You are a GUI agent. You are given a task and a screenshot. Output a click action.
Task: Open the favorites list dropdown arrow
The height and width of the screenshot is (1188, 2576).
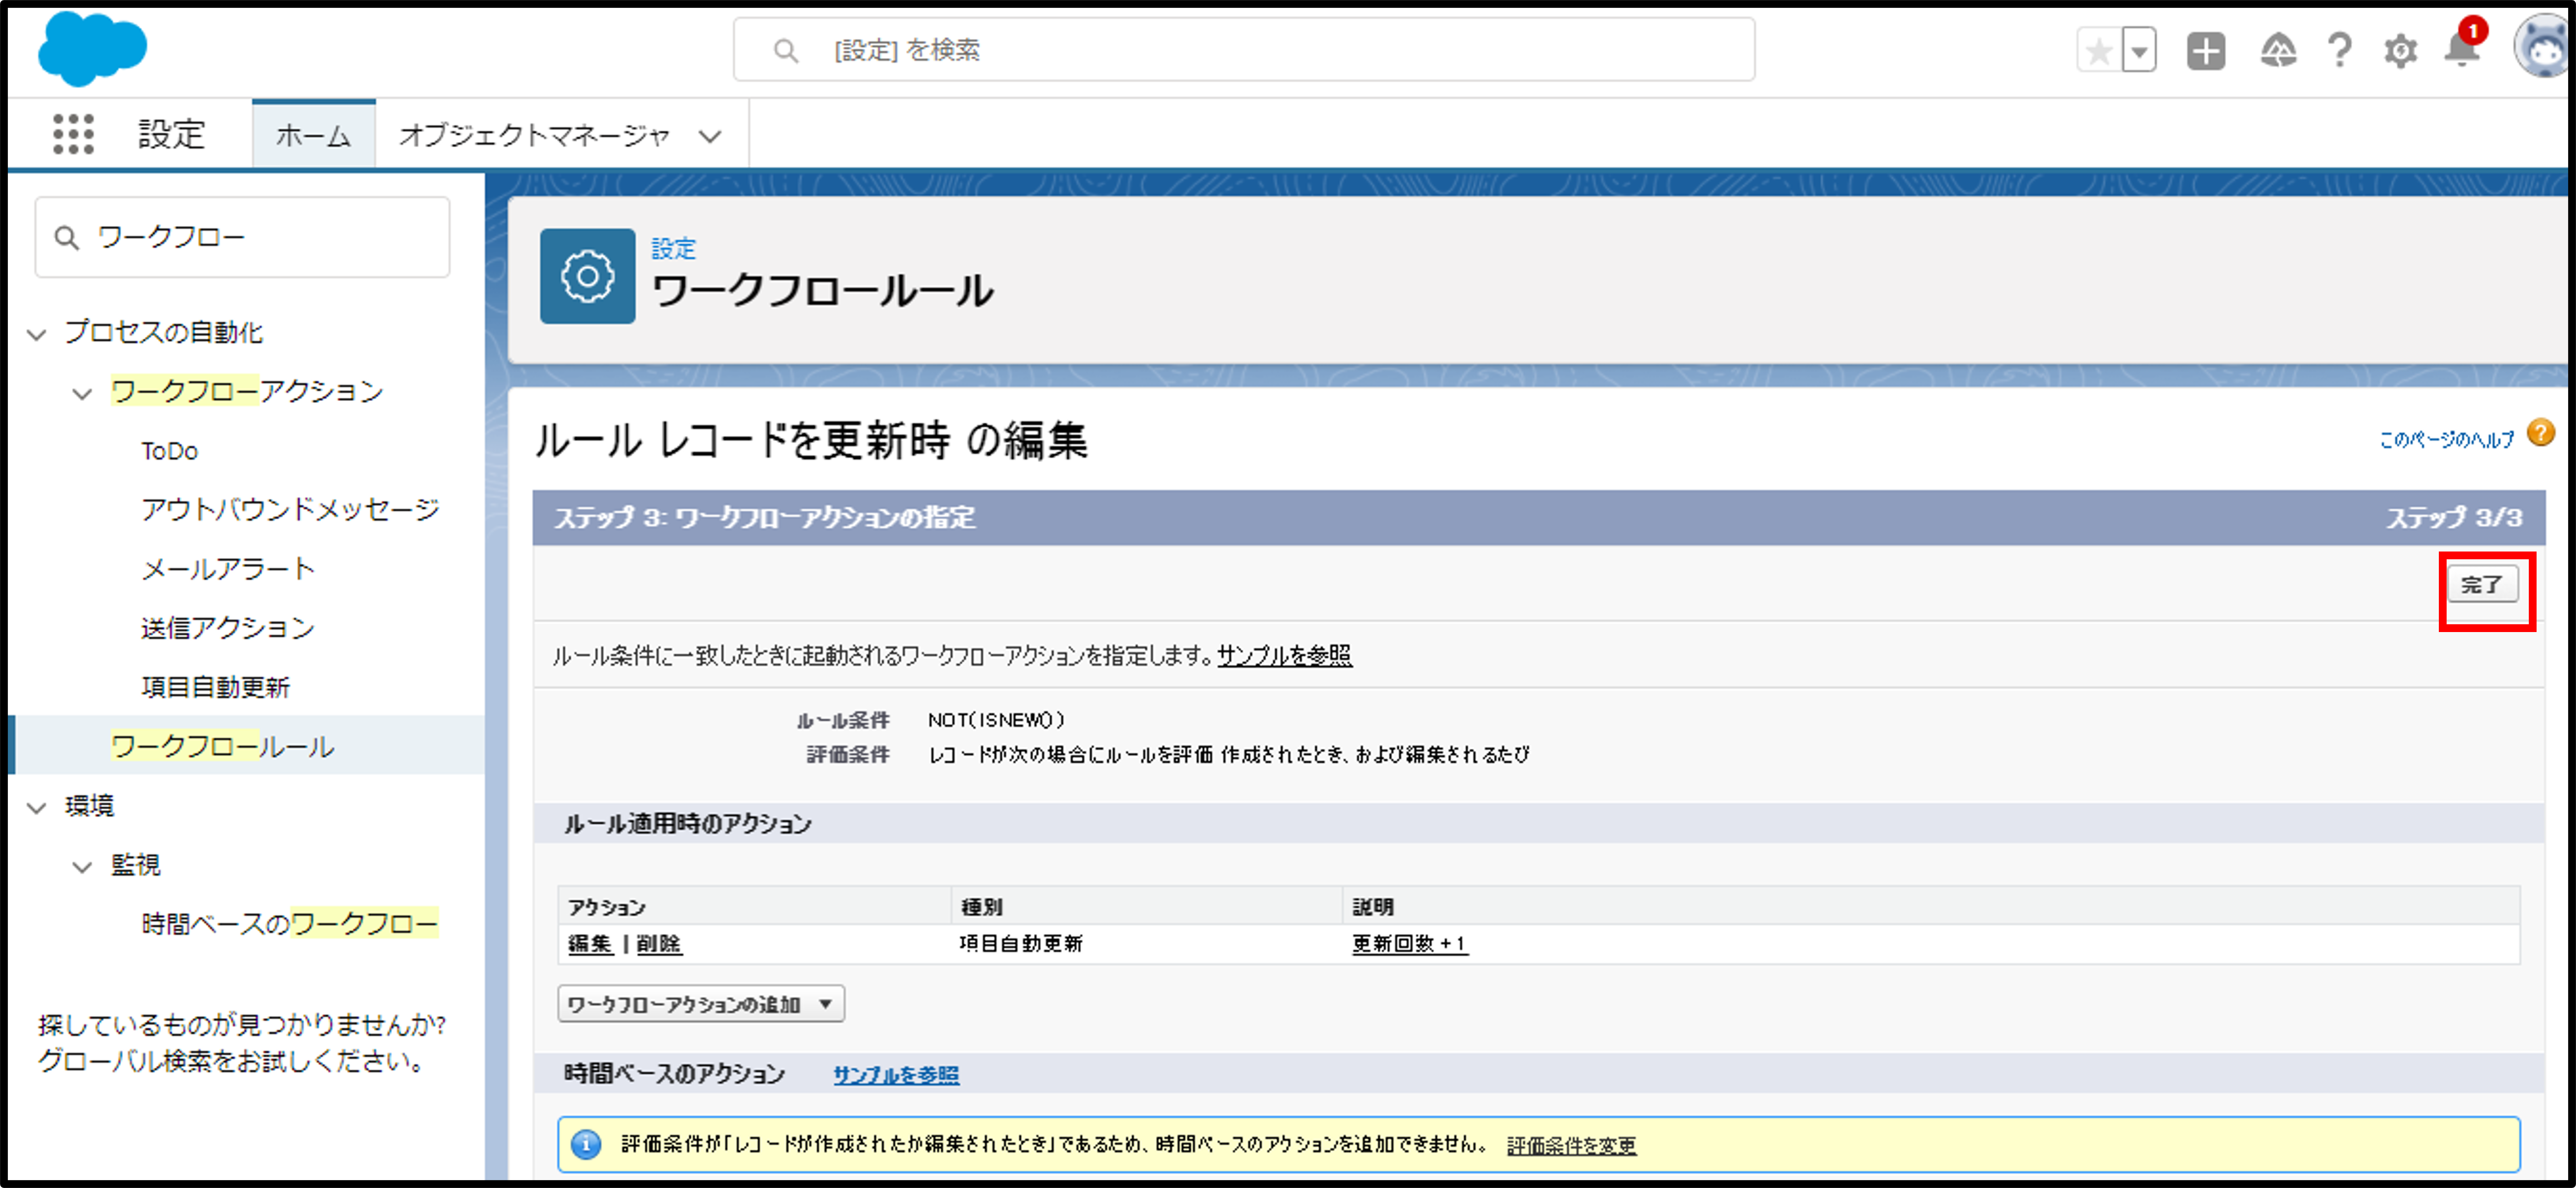pyautogui.click(x=2139, y=51)
